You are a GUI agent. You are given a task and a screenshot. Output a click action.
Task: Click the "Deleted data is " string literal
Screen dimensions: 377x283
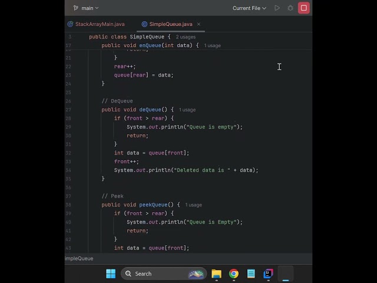[x=202, y=170]
